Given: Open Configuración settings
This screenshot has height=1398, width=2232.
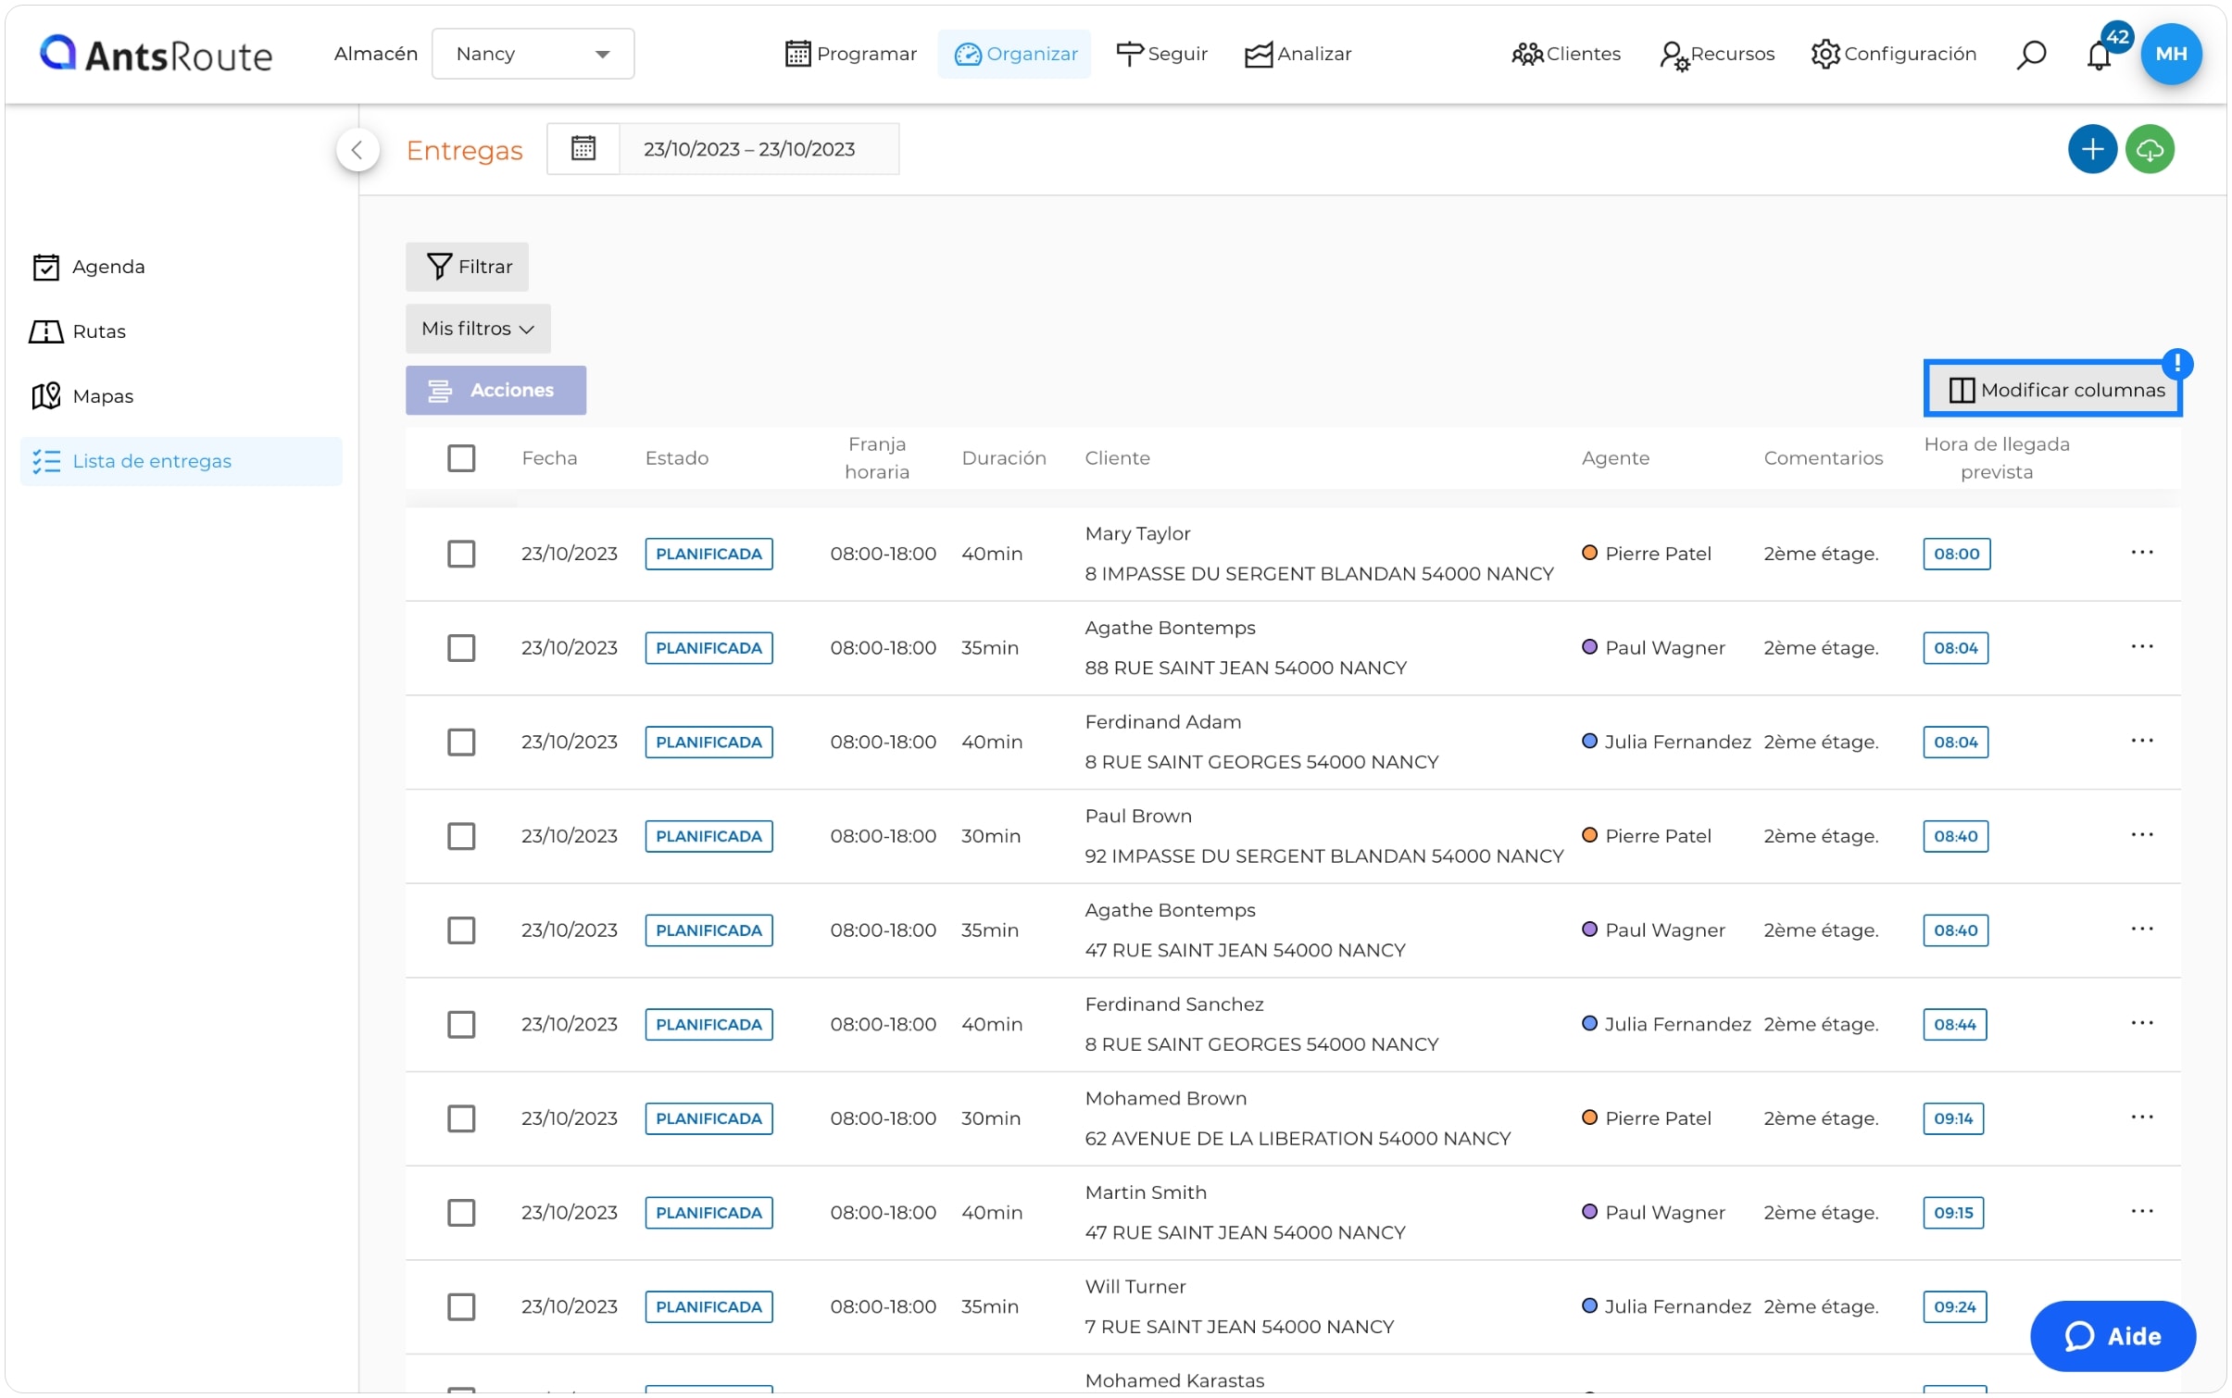Looking at the screenshot, I should coord(1893,54).
